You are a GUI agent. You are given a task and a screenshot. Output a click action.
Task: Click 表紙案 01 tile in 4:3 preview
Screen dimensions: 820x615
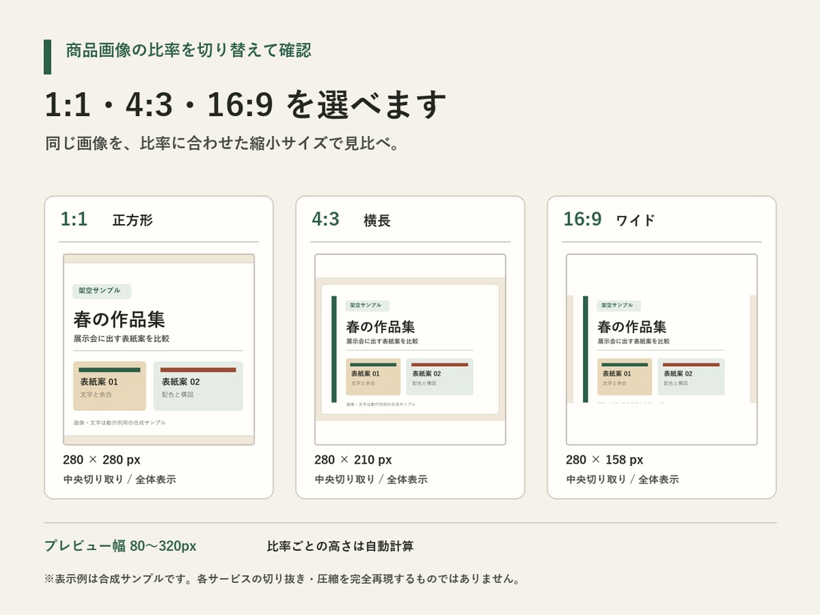click(373, 376)
